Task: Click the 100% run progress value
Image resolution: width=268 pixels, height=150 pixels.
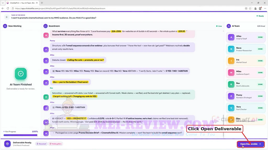Action: tap(35, 132)
